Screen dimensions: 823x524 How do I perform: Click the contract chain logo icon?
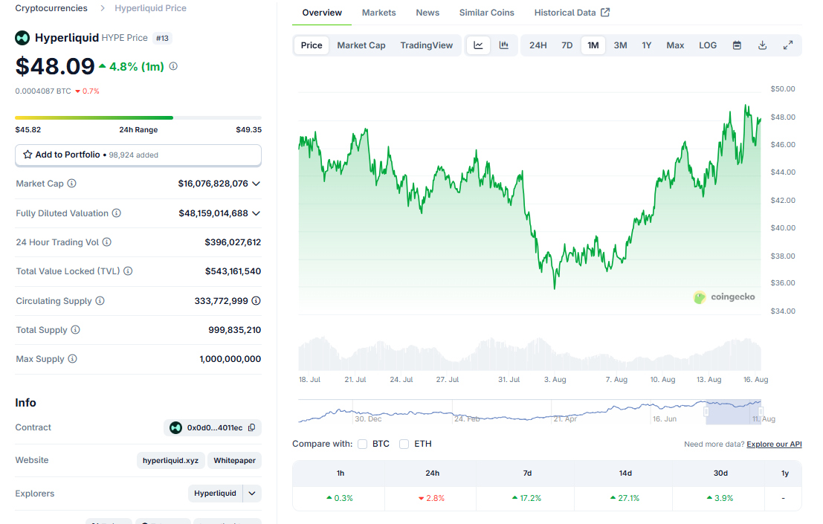click(176, 427)
